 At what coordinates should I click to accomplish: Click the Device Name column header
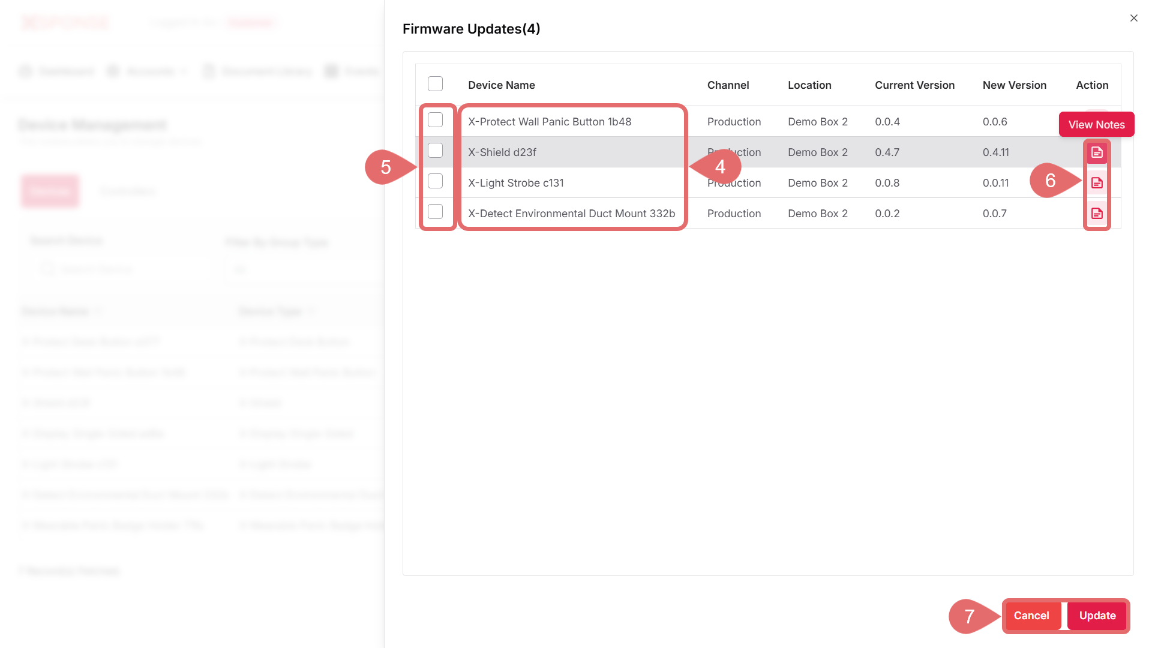coord(501,85)
